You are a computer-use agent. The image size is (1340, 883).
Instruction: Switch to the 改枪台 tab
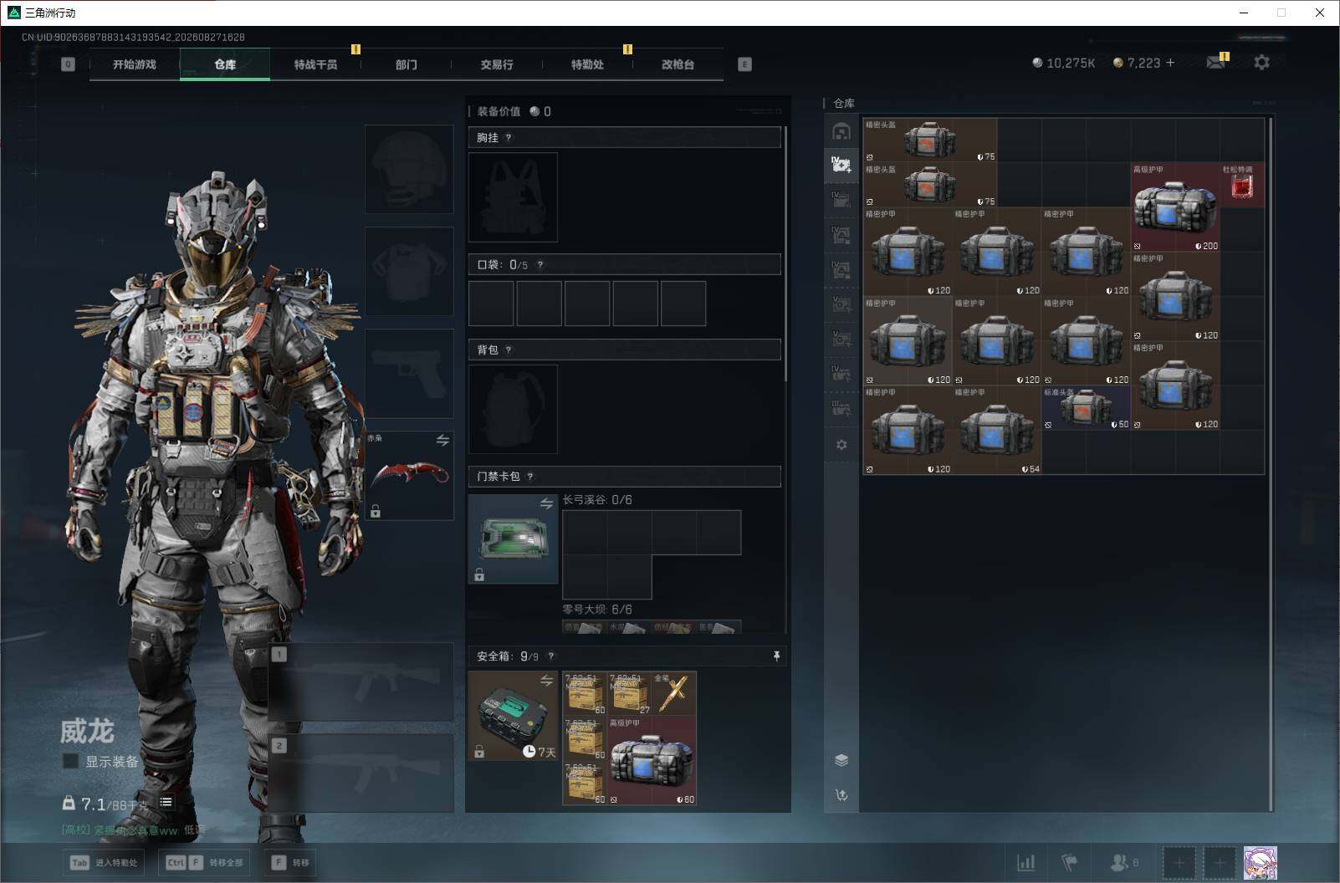678,64
